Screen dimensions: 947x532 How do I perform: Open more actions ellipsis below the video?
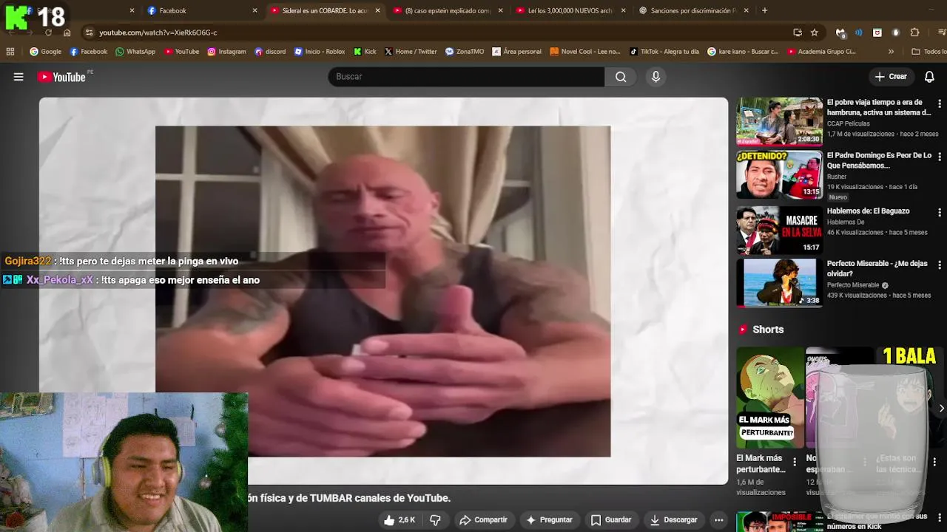(x=718, y=520)
